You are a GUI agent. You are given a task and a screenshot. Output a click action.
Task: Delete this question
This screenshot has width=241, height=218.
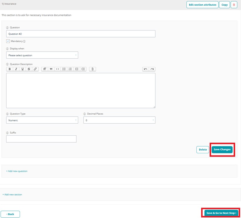(x=203, y=150)
